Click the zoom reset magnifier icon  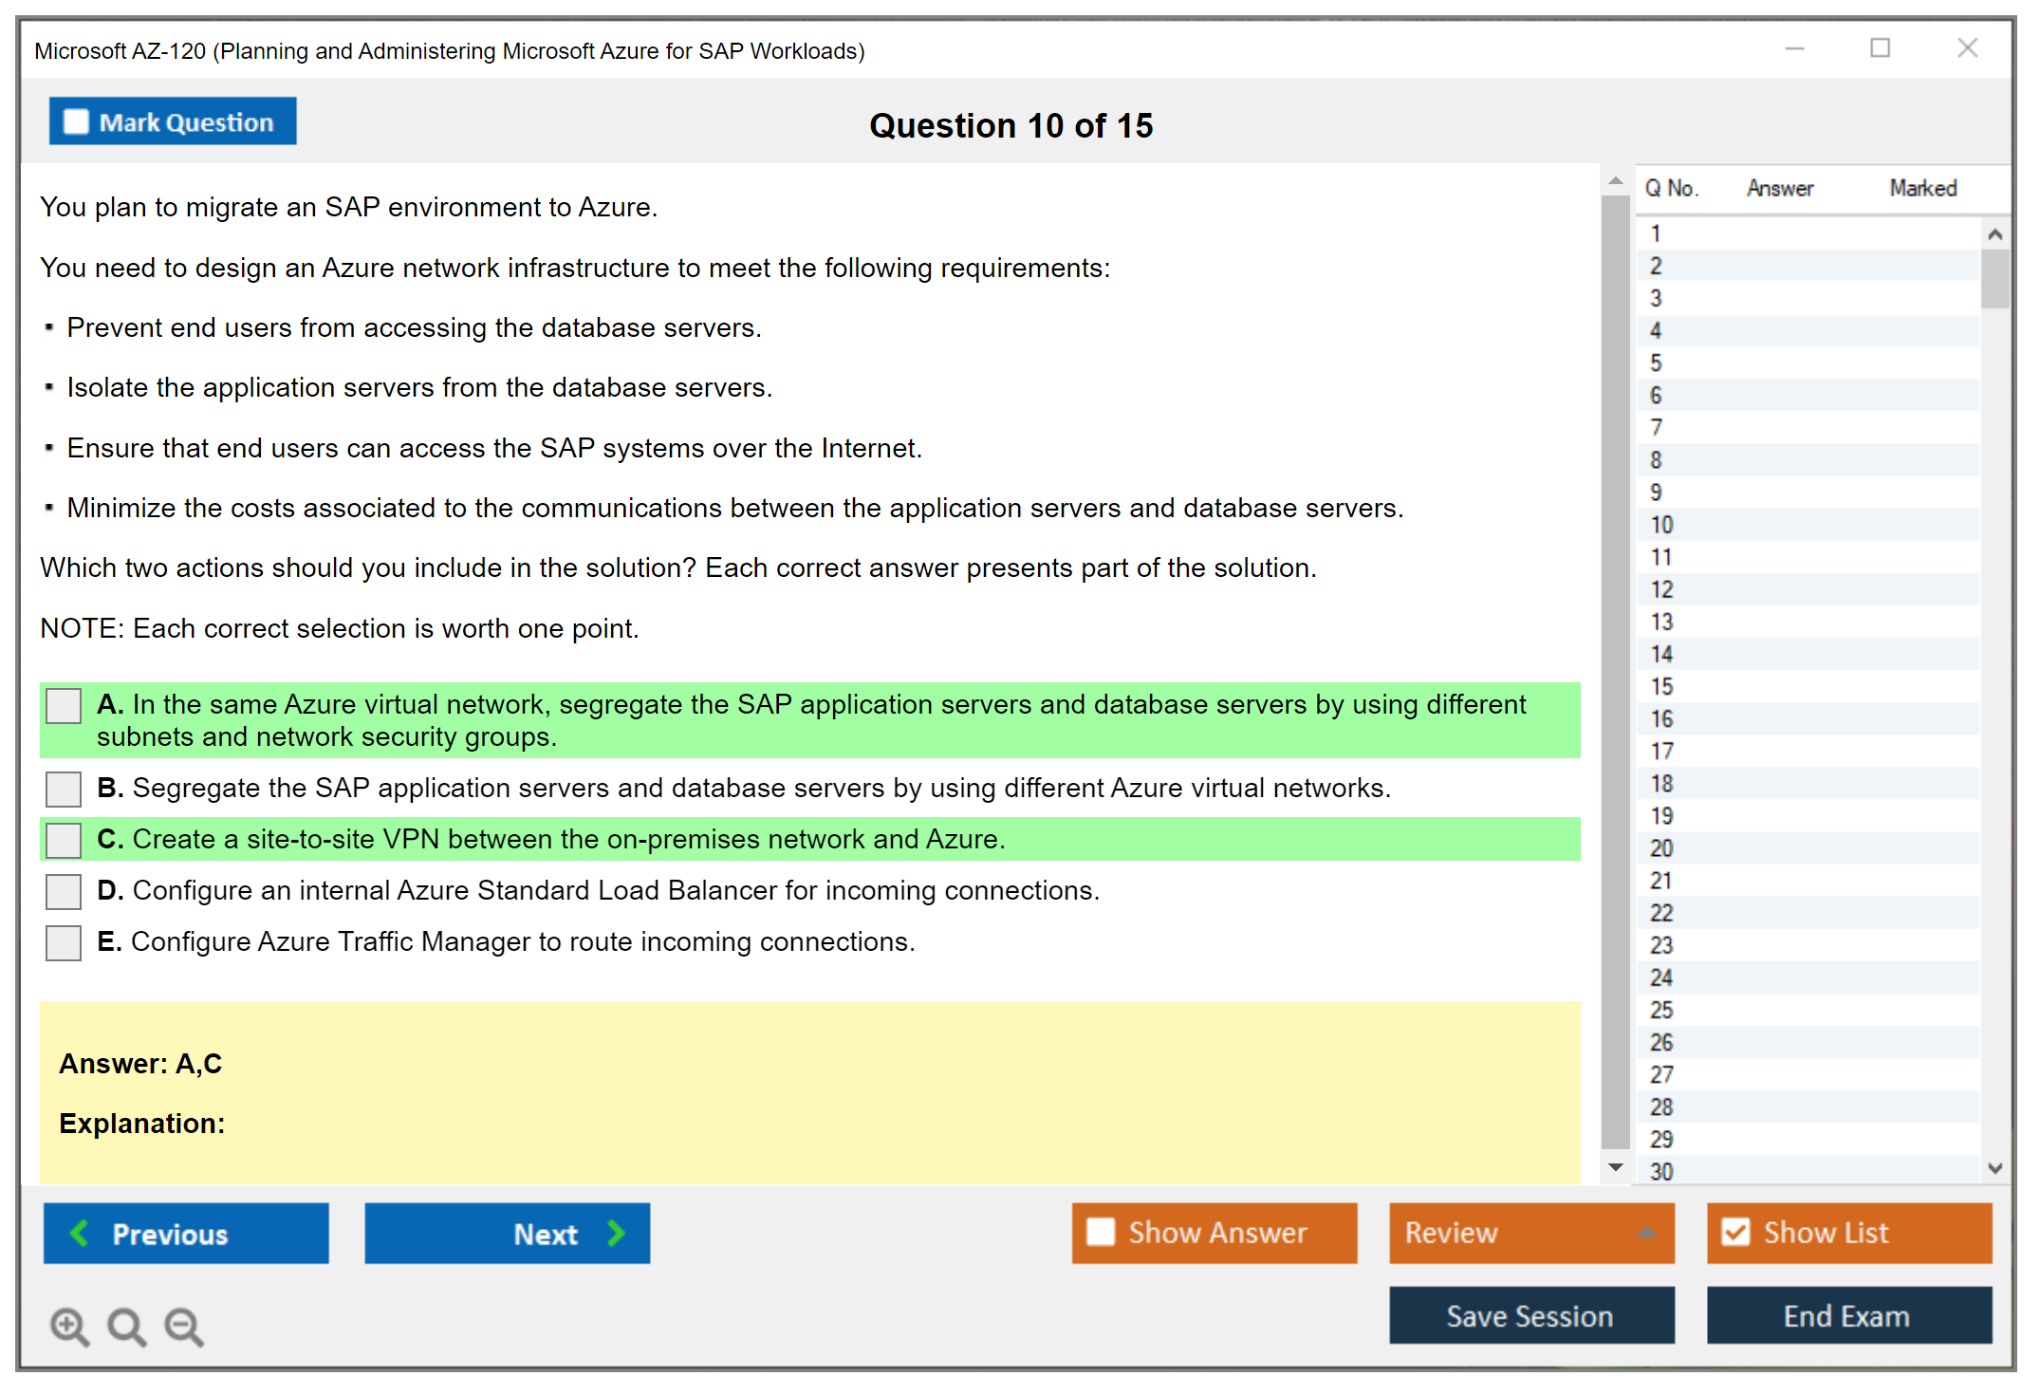coord(126,1326)
